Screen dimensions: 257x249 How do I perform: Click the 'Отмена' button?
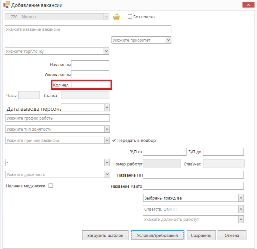[232, 235]
